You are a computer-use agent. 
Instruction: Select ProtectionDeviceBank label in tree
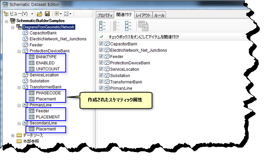click(x=50, y=51)
